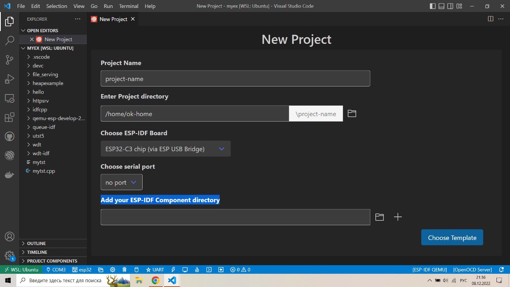Open the serial port dropdown showing no port
Image resolution: width=510 pixels, height=287 pixels.
[x=122, y=182]
